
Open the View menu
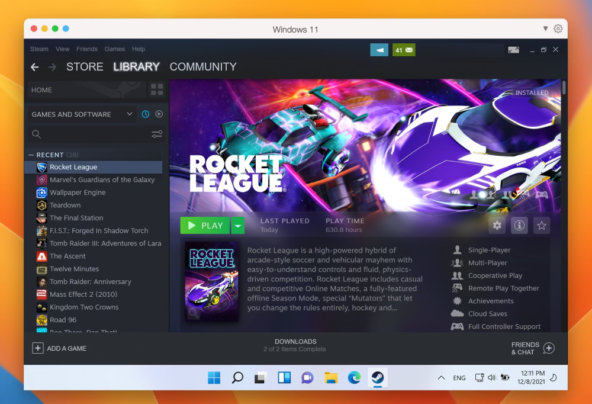[62, 49]
